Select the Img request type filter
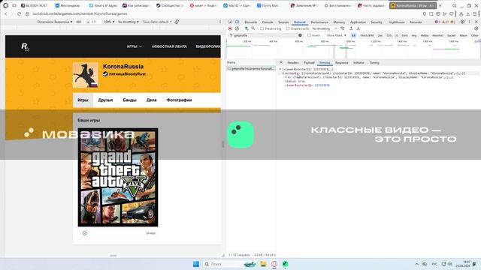 click(x=414, y=35)
